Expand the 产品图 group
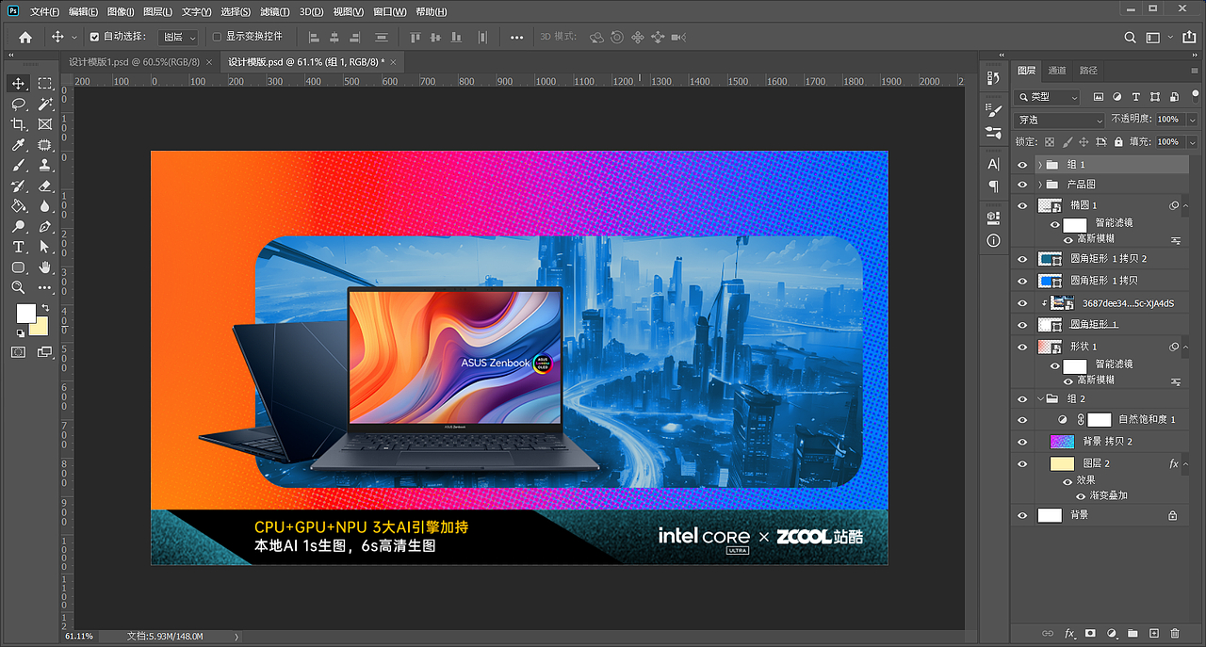The image size is (1206, 647). 1040,185
